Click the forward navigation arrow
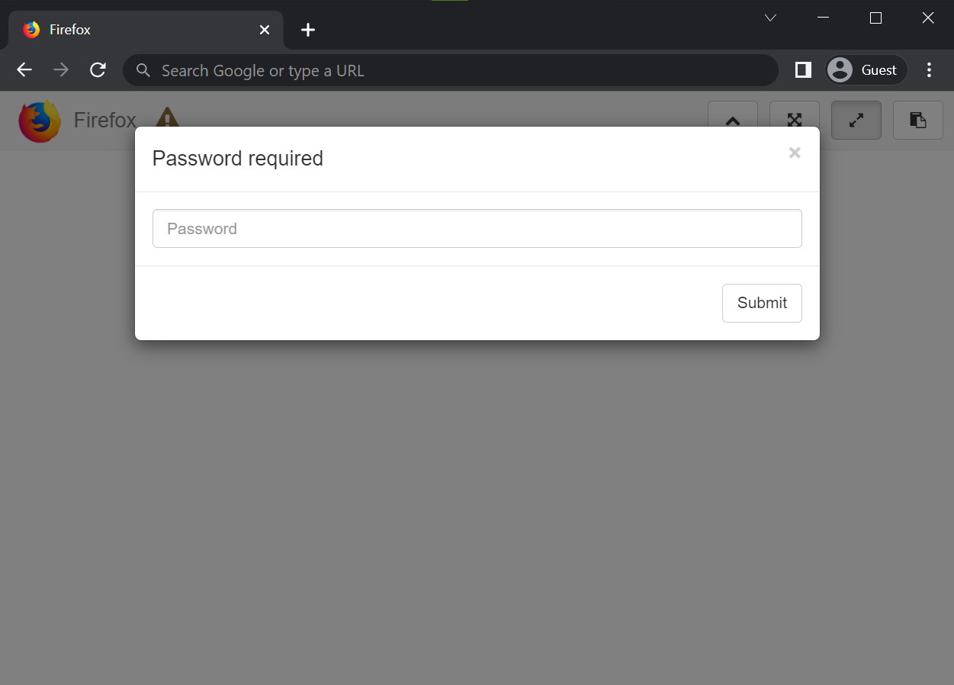The height and width of the screenshot is (685, 954). click(61, 70)
